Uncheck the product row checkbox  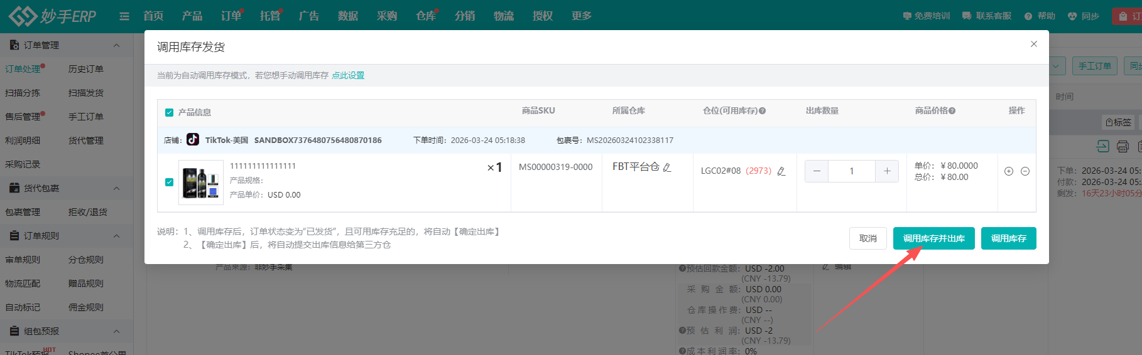(x=169, y=182)
